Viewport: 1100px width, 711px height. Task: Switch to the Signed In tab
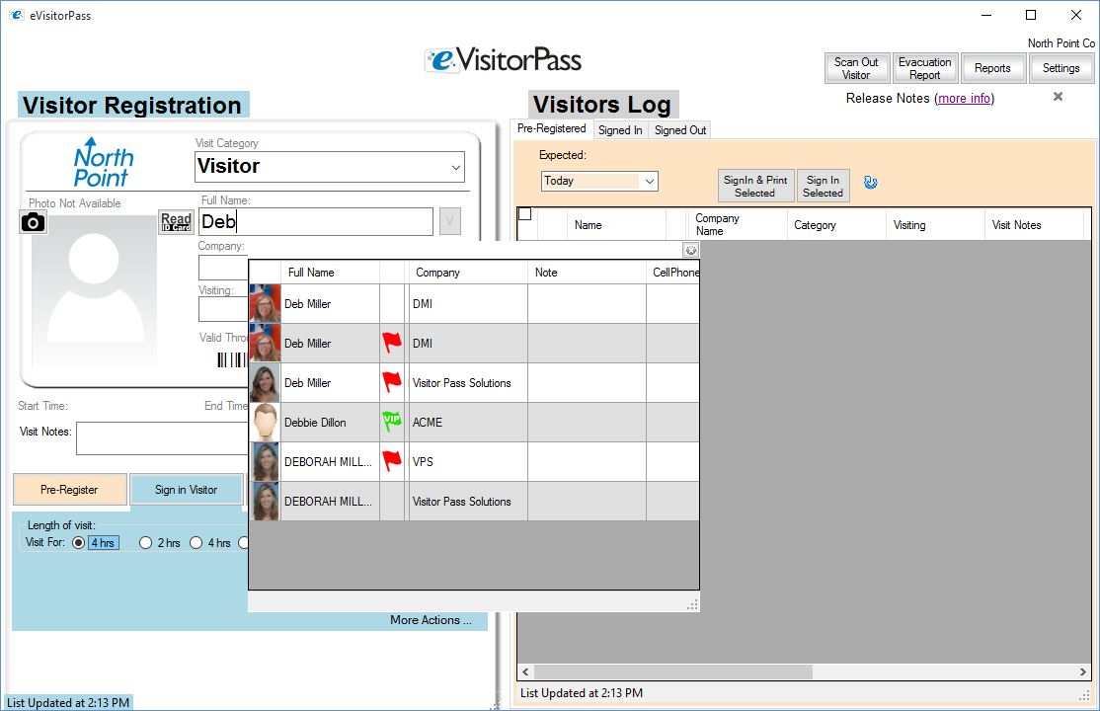coord(620,130)
